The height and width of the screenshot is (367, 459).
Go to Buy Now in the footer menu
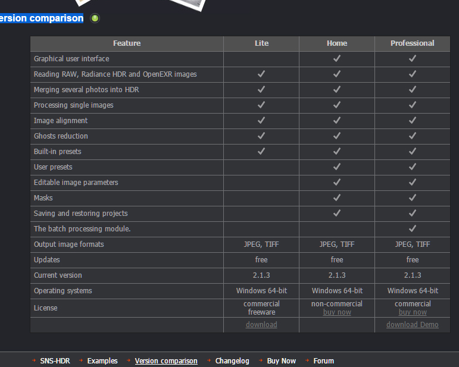click(282, 361)
